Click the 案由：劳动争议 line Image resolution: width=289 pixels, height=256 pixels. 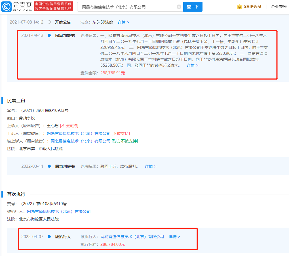[x=21, y=118]
